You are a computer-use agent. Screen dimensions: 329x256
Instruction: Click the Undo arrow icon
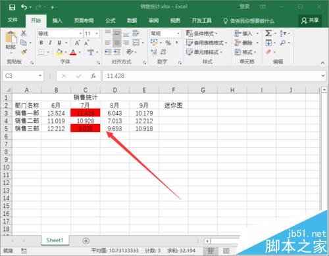pos(24,7)
